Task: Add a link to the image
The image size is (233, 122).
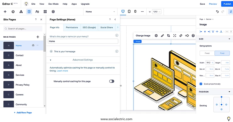Action: 181,35
